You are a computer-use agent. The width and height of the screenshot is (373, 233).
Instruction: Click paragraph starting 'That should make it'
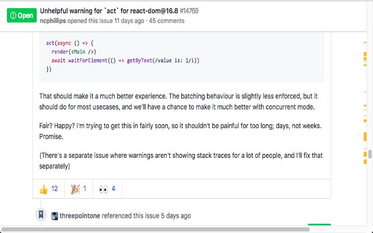click(178, 101)
